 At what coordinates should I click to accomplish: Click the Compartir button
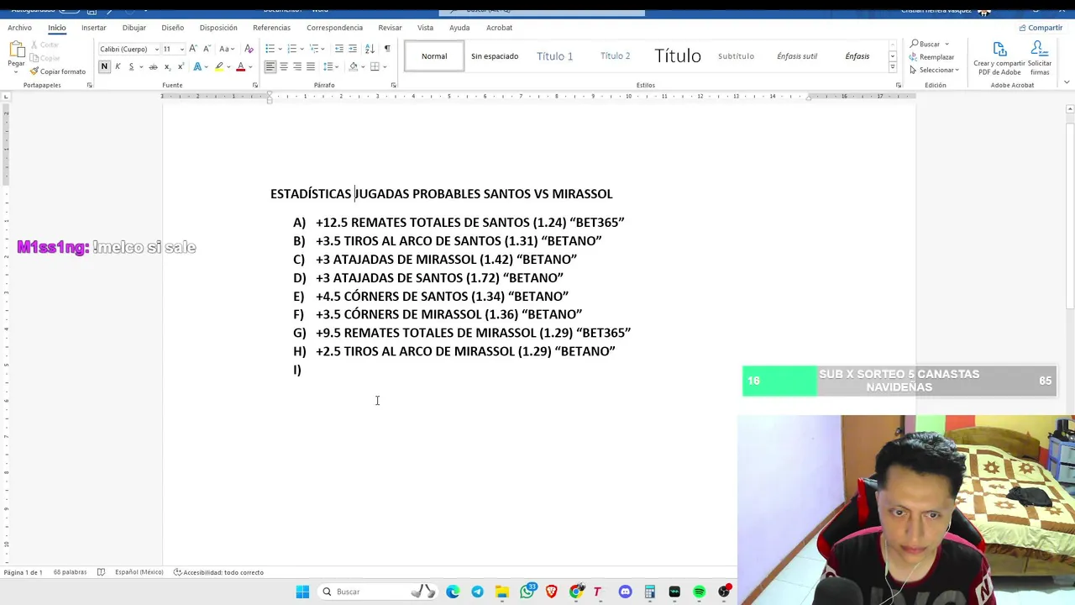coord(1041,28)
